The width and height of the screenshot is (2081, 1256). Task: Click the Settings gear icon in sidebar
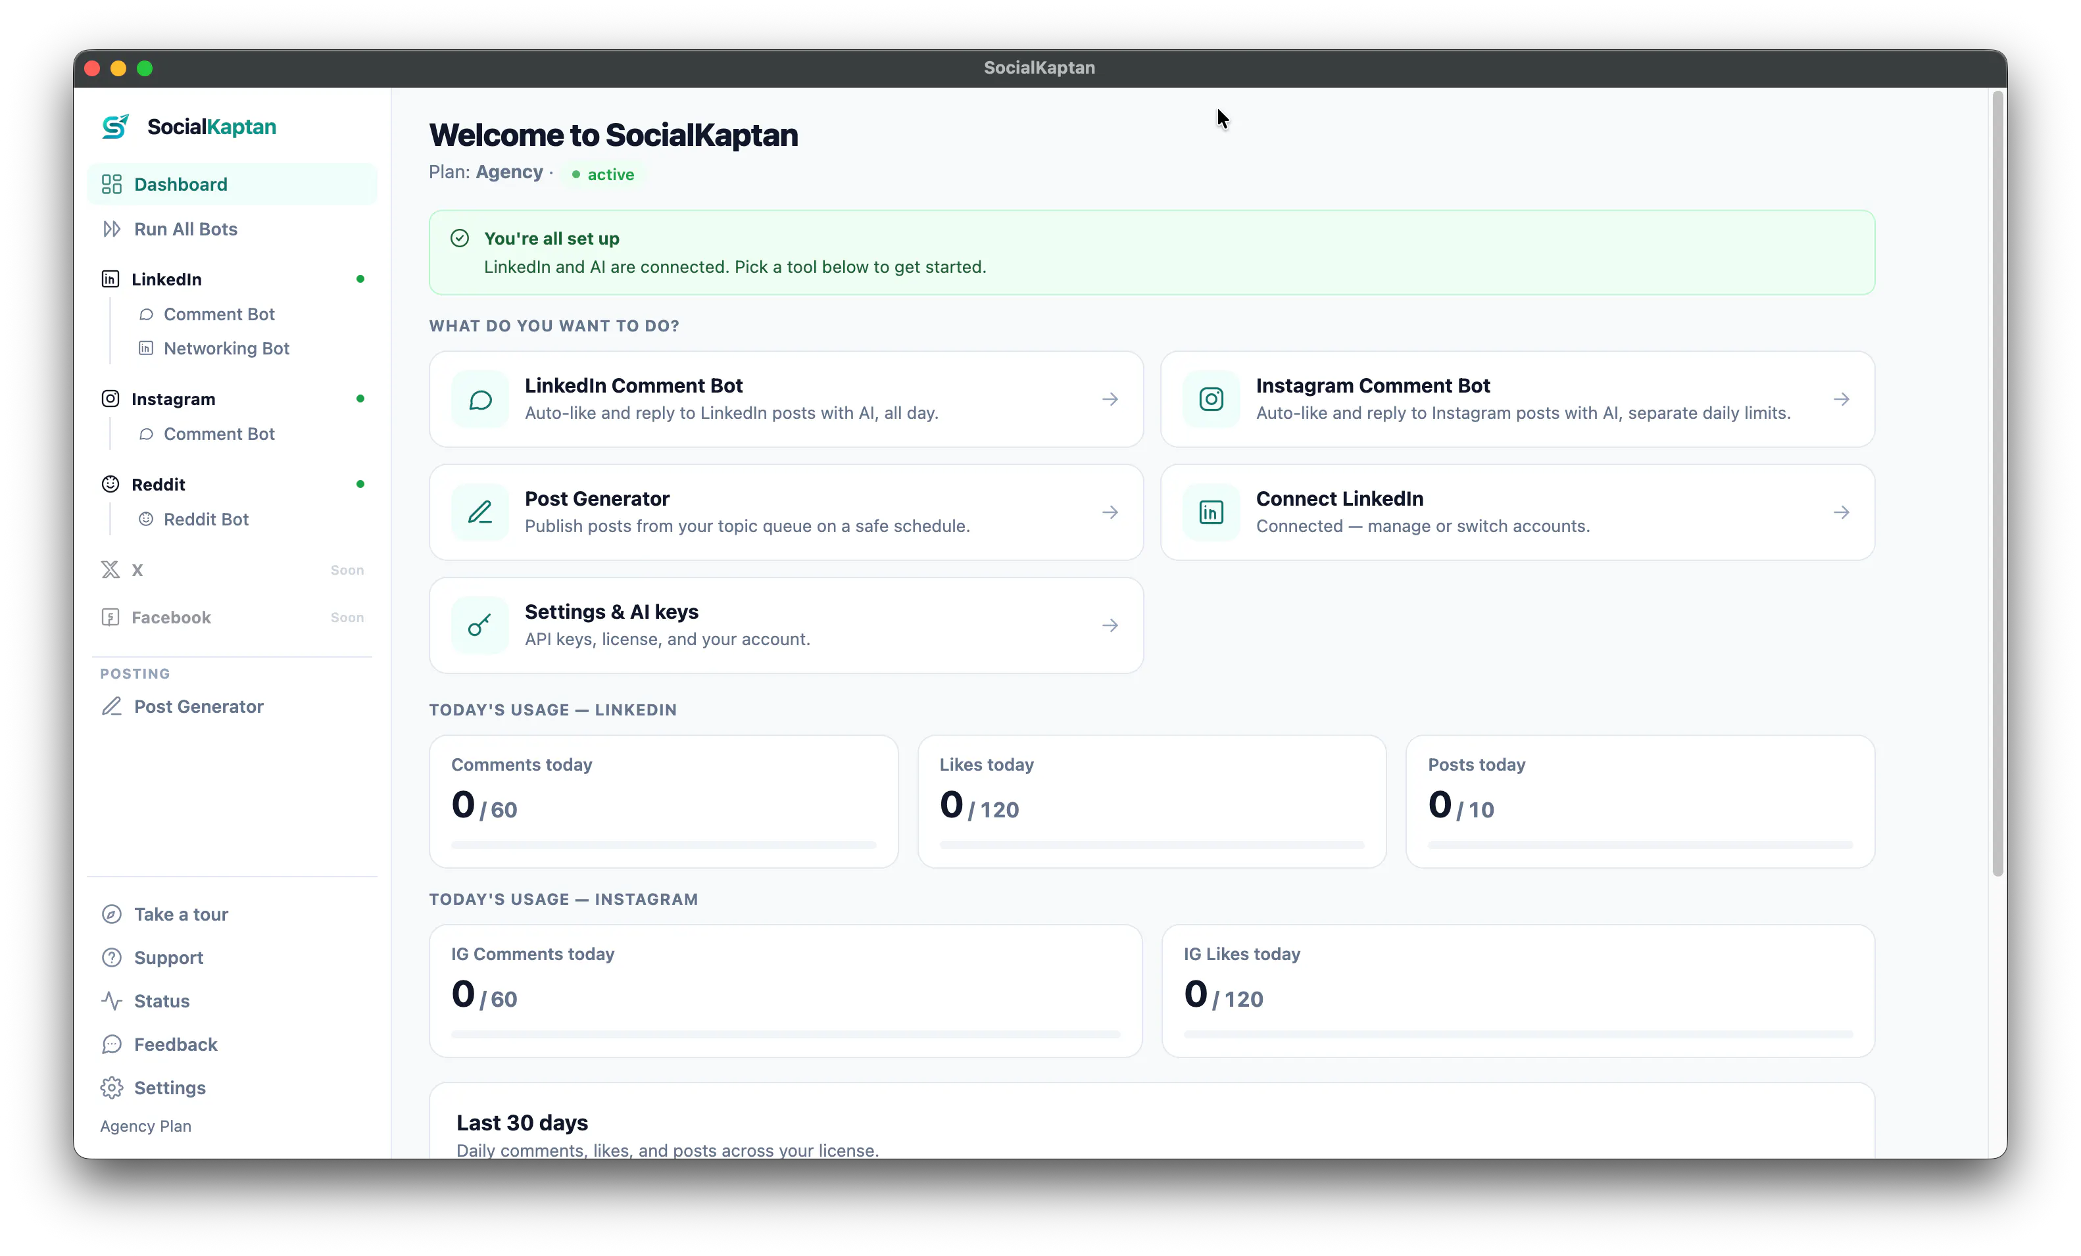click(112, 1088)
